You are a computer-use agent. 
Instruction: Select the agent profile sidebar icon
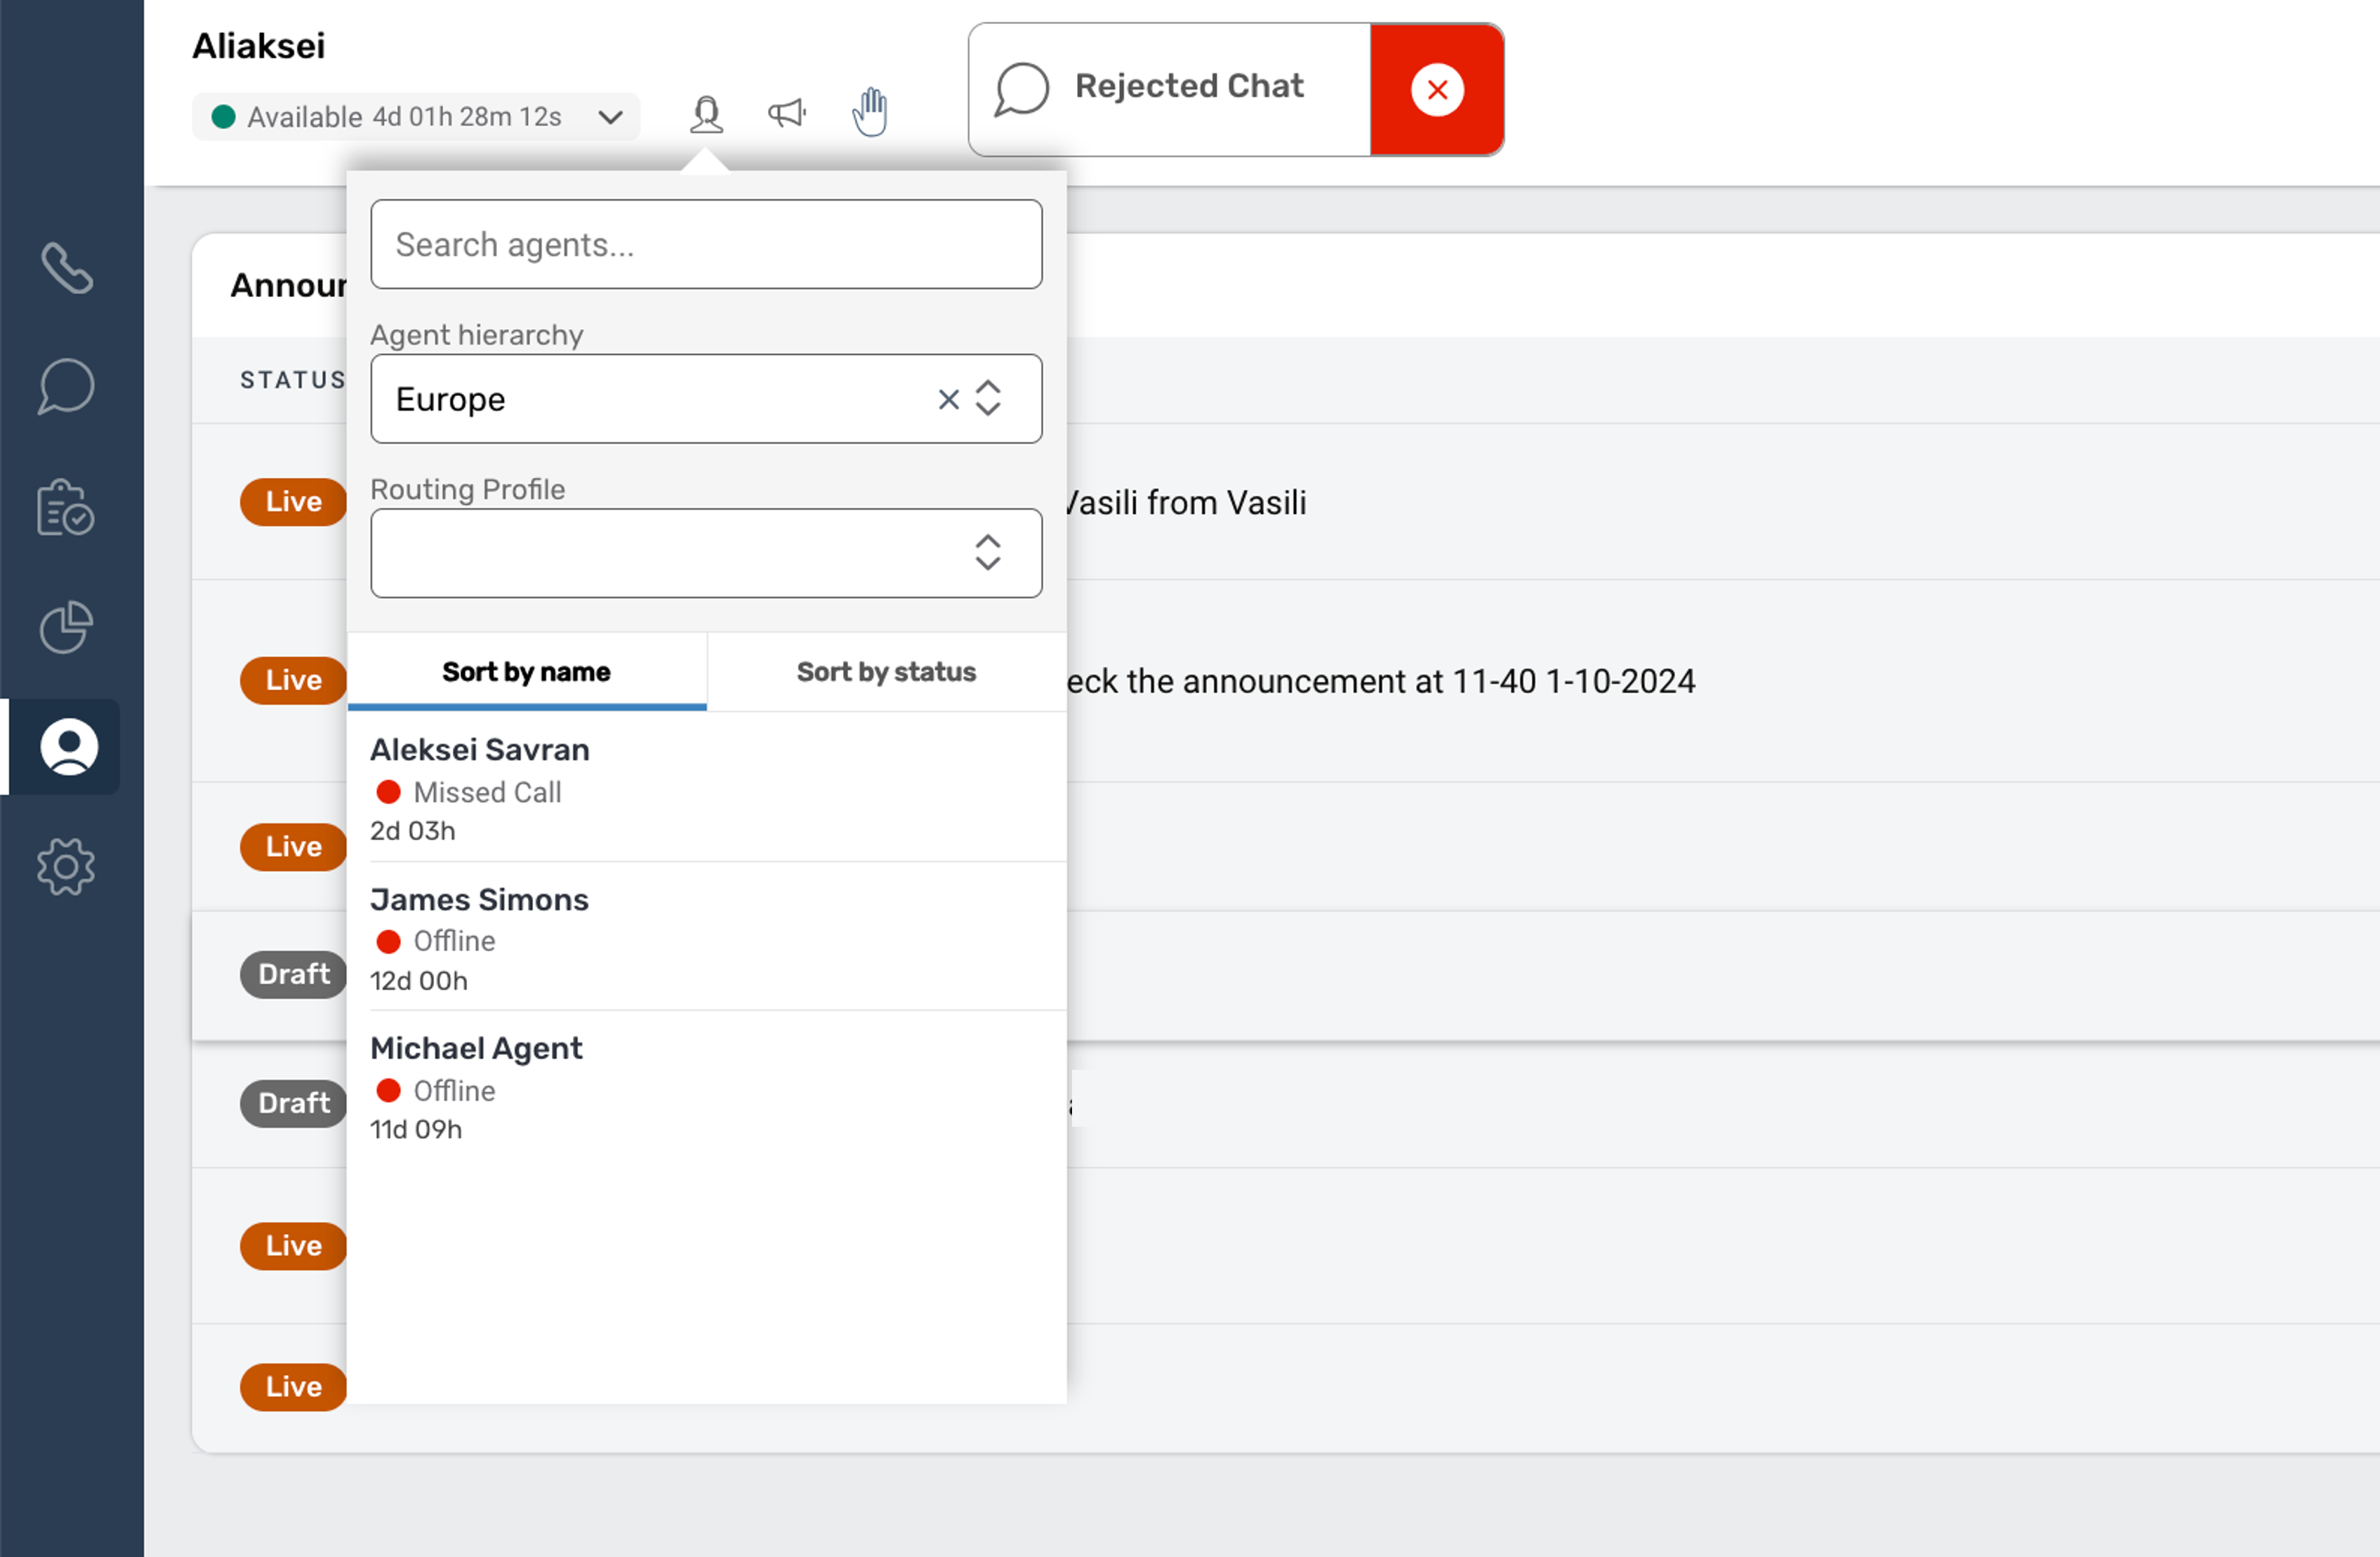tap(68, 747)
